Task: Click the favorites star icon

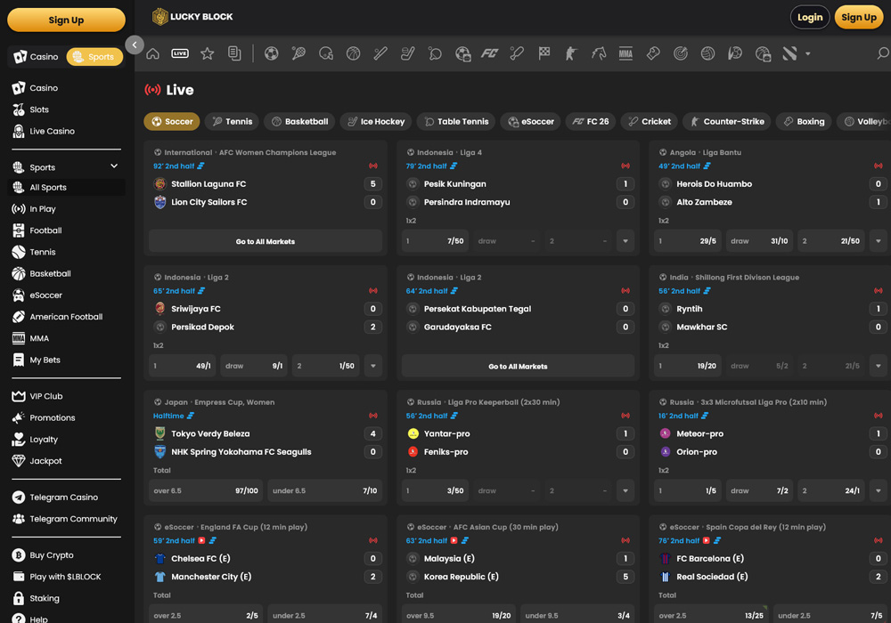Action: 208,53
